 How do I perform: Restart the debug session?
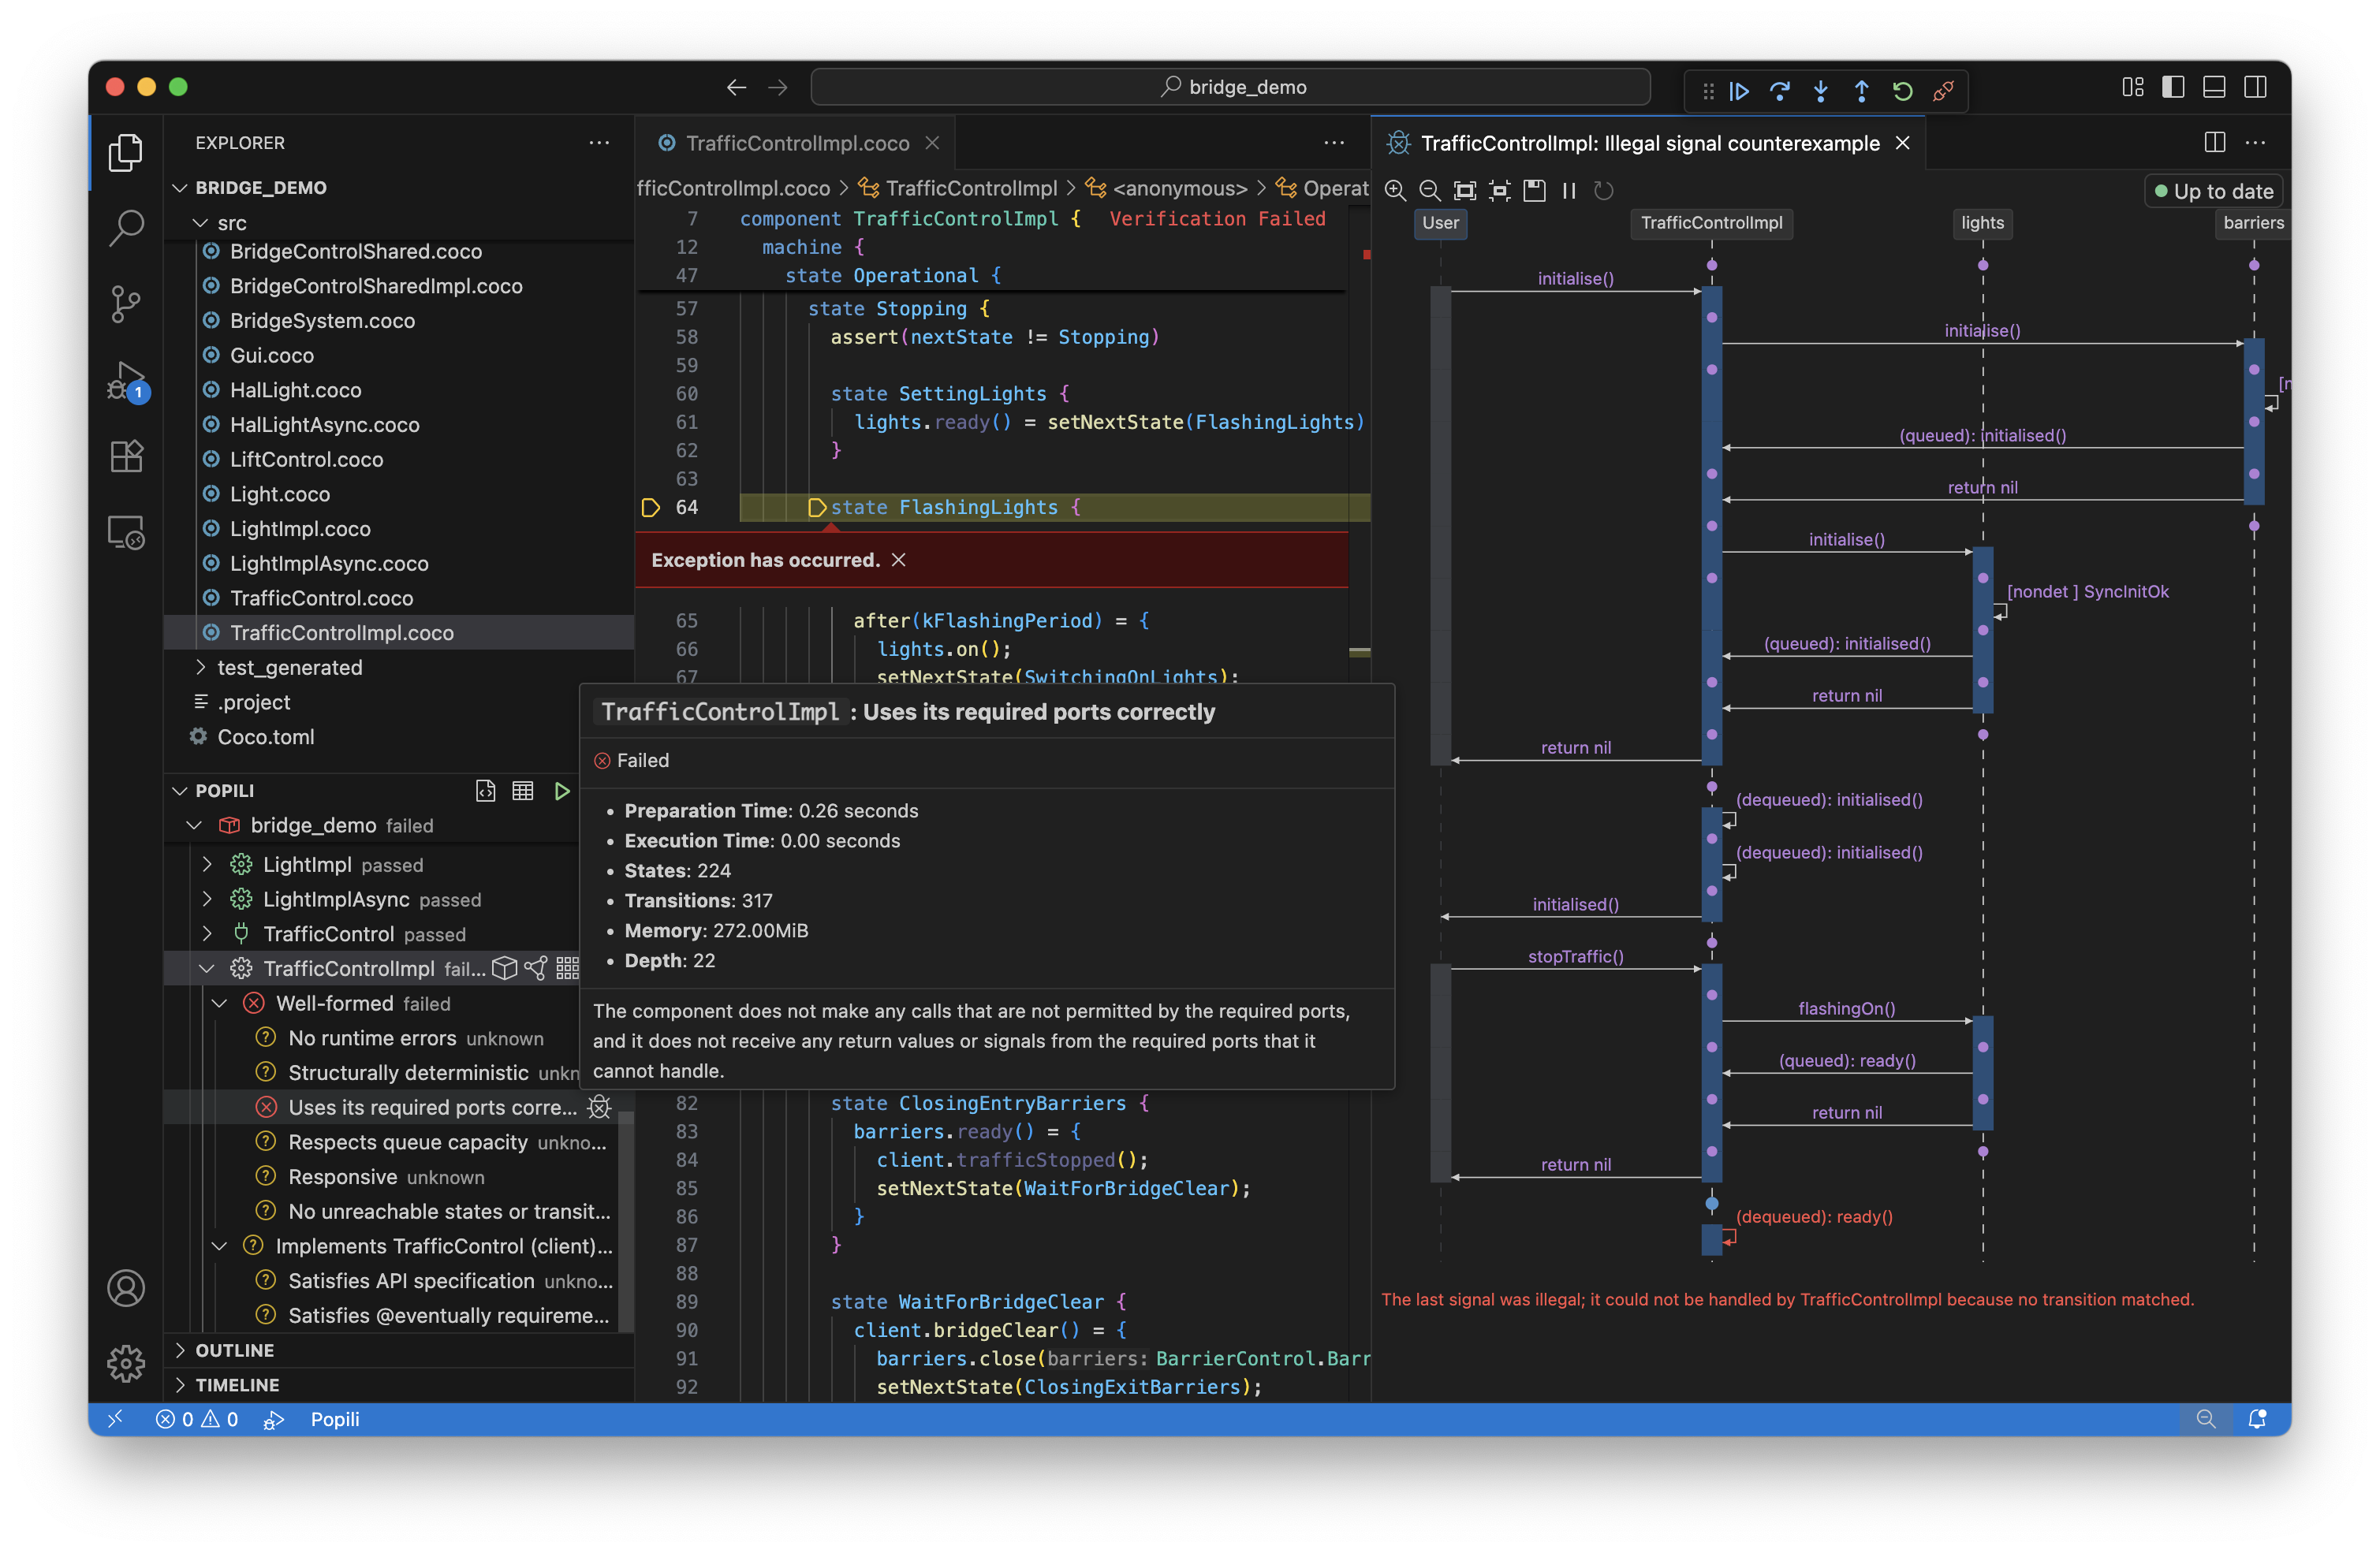(x=1902, y=91)
